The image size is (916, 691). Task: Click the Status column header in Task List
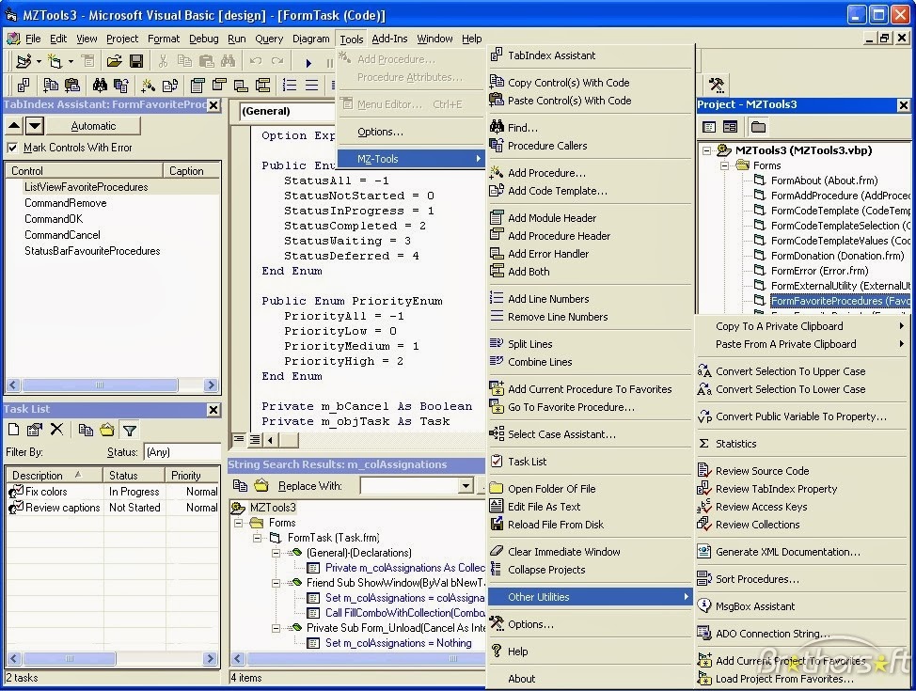click(134, 476)
